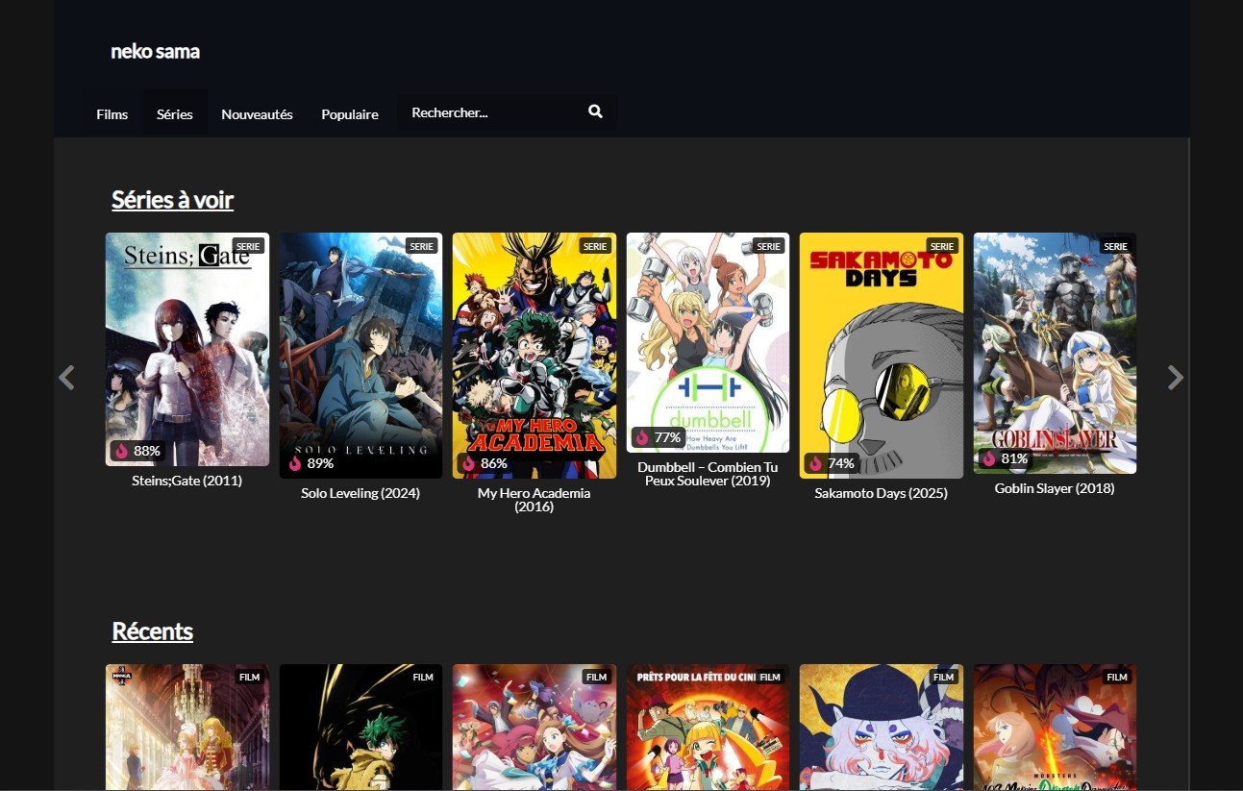This screenshot has width=1243, height=791.
Task: Click the Goblin Slayer (2018) title
Action: (1055, 488)
